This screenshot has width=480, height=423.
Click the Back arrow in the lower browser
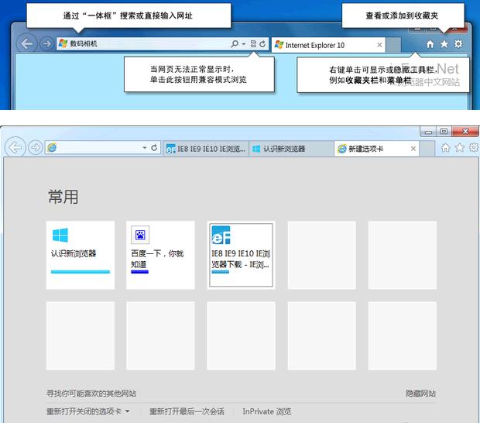coord(15,147)
